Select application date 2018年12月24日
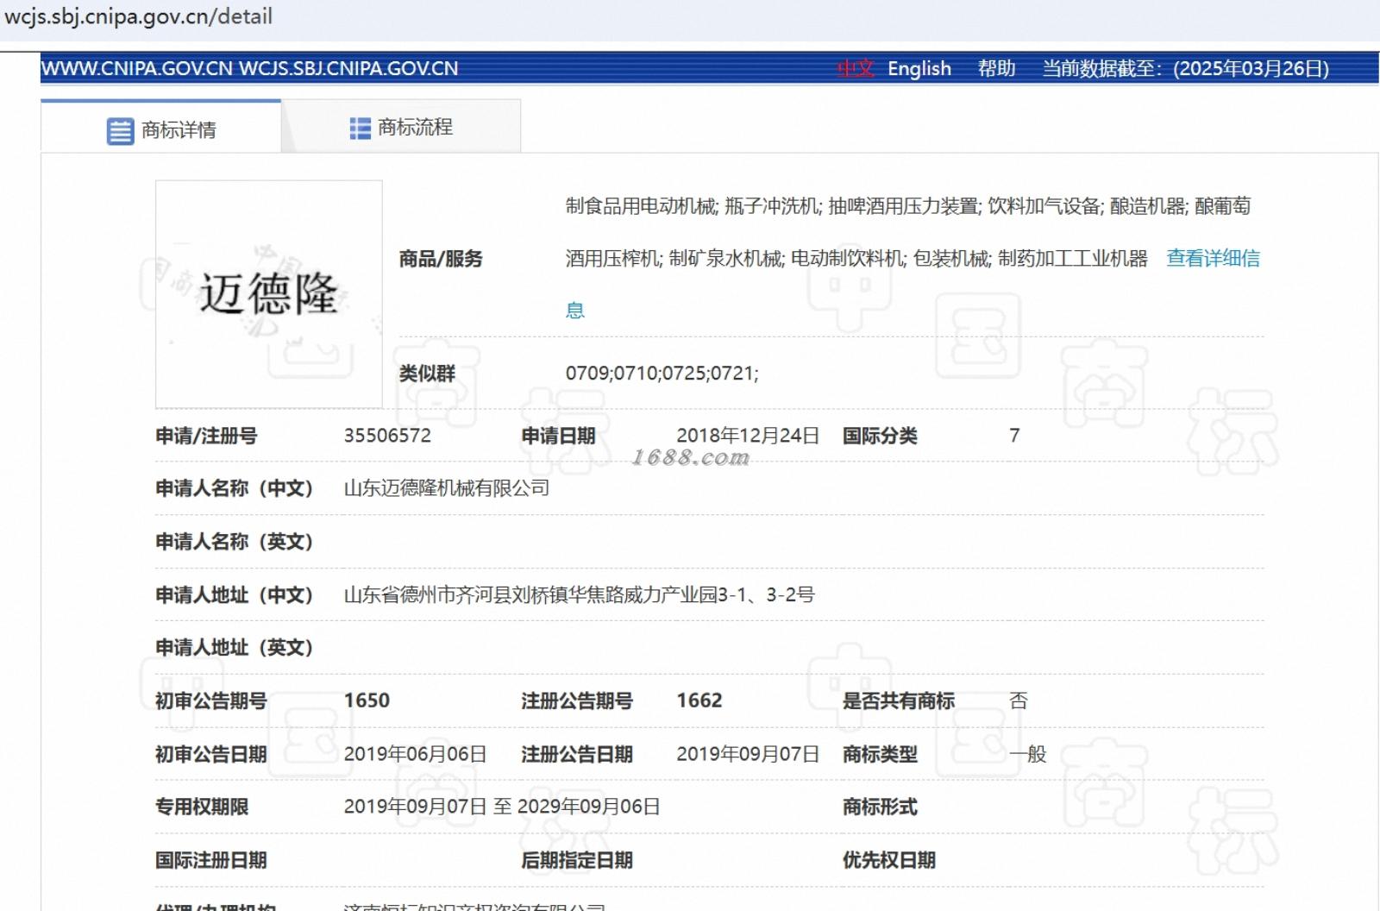 pyautogui.click(x=748, y=436)
